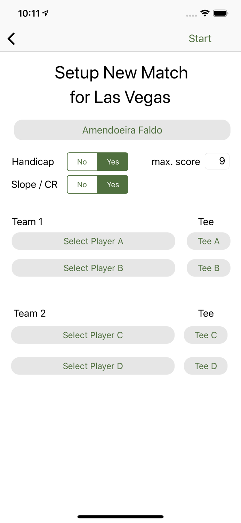241x523 pixels.
Task: Start the new match
Action: 200,38
